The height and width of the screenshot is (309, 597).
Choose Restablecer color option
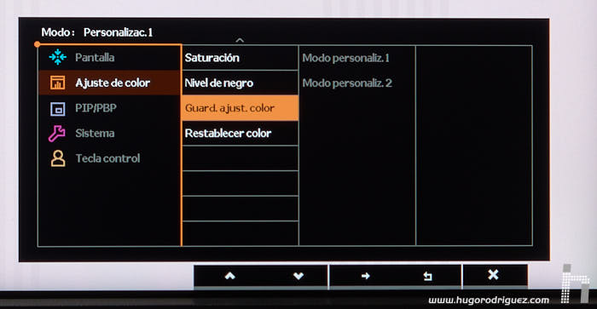(x=241, y=134)
